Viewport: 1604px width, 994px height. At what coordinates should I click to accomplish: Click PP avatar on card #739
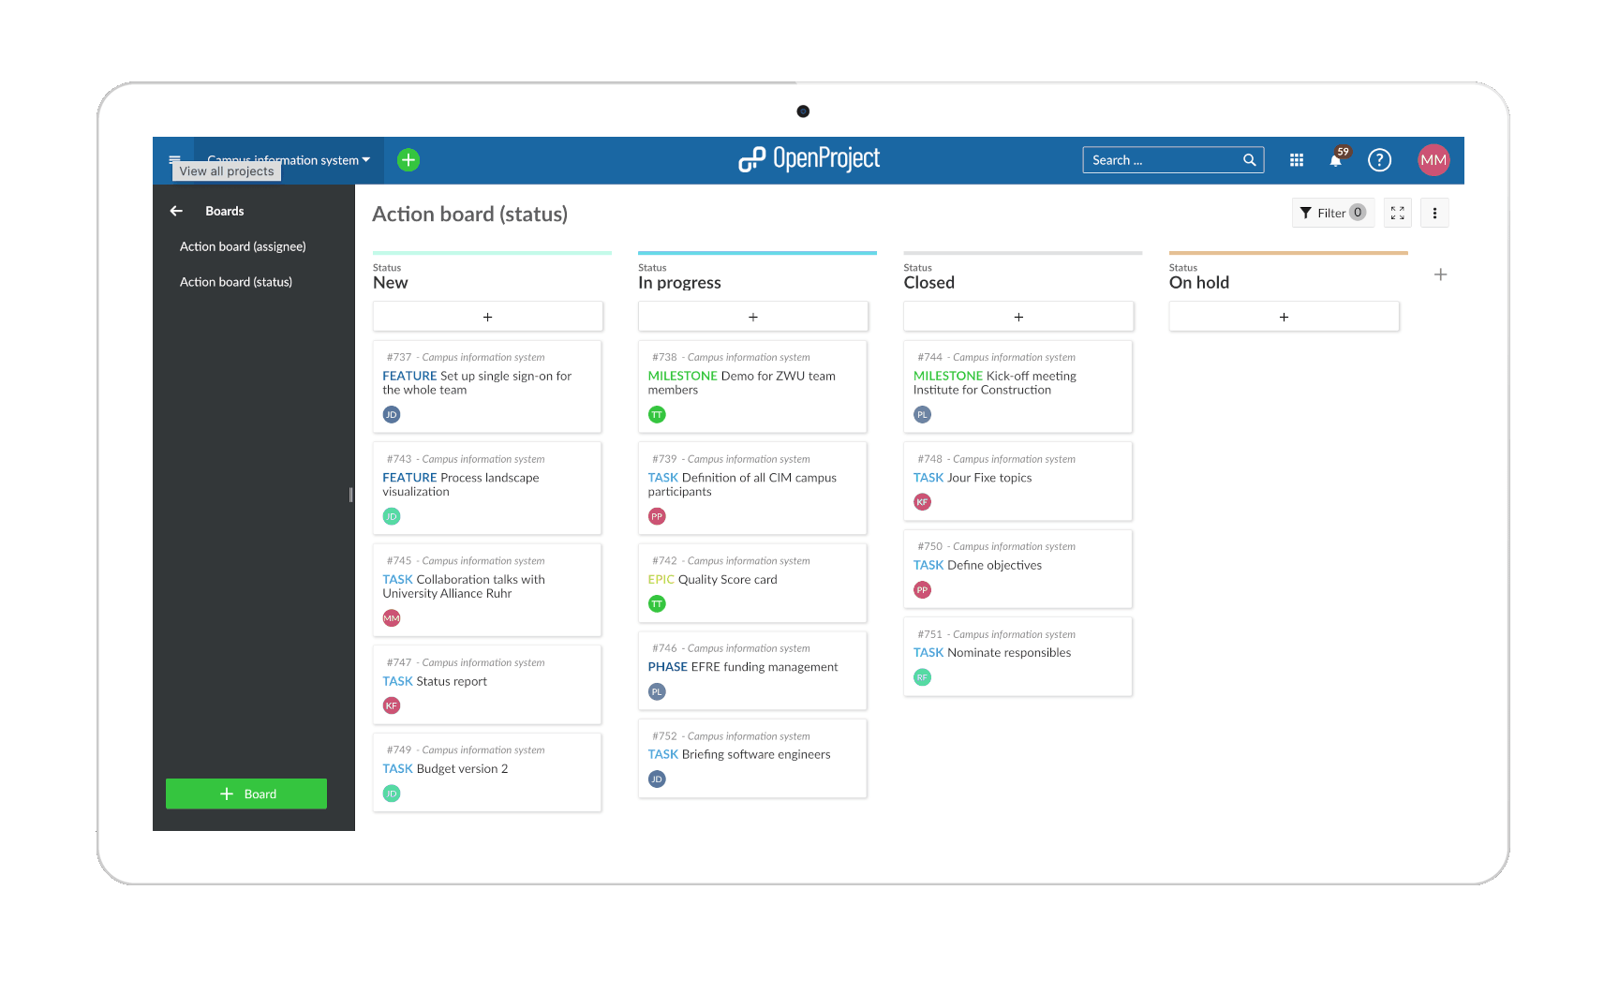pos(657,516)
